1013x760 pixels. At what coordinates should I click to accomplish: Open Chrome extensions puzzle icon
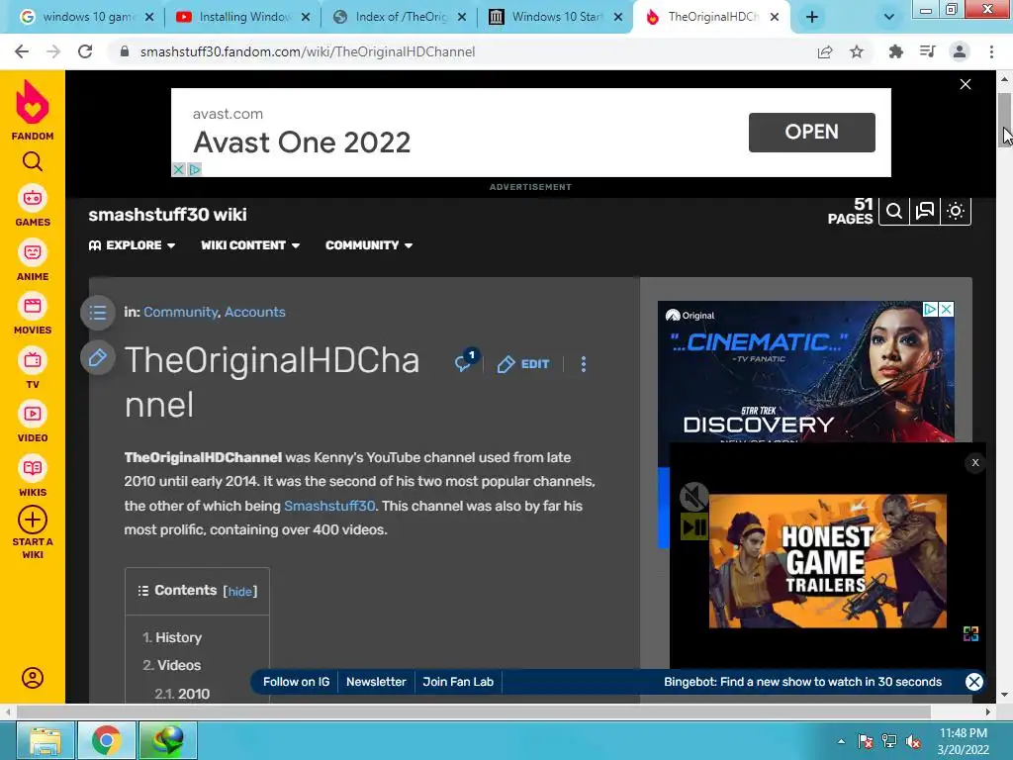point(895,51)
